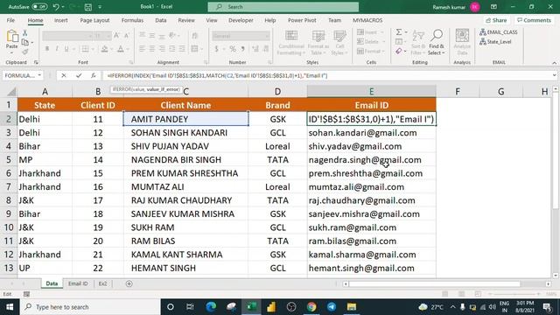Switch to the Data ribbon tab

pyautogui.click(x=161, y=20)
